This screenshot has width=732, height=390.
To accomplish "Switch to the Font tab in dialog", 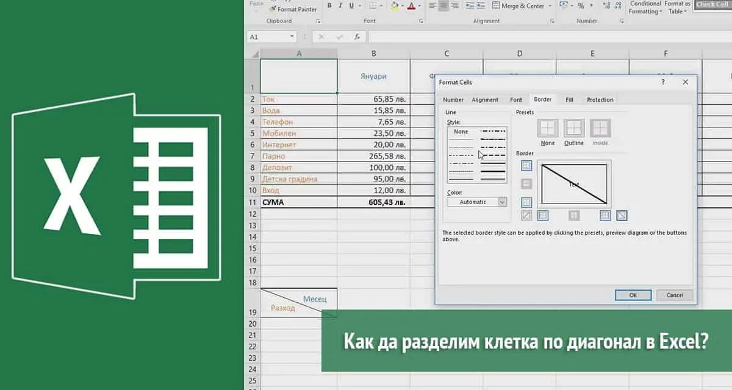I will click(x=516, y=100).
